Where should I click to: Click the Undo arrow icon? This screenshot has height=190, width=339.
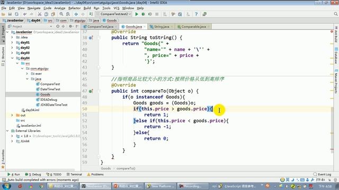[x=25, y=14]
